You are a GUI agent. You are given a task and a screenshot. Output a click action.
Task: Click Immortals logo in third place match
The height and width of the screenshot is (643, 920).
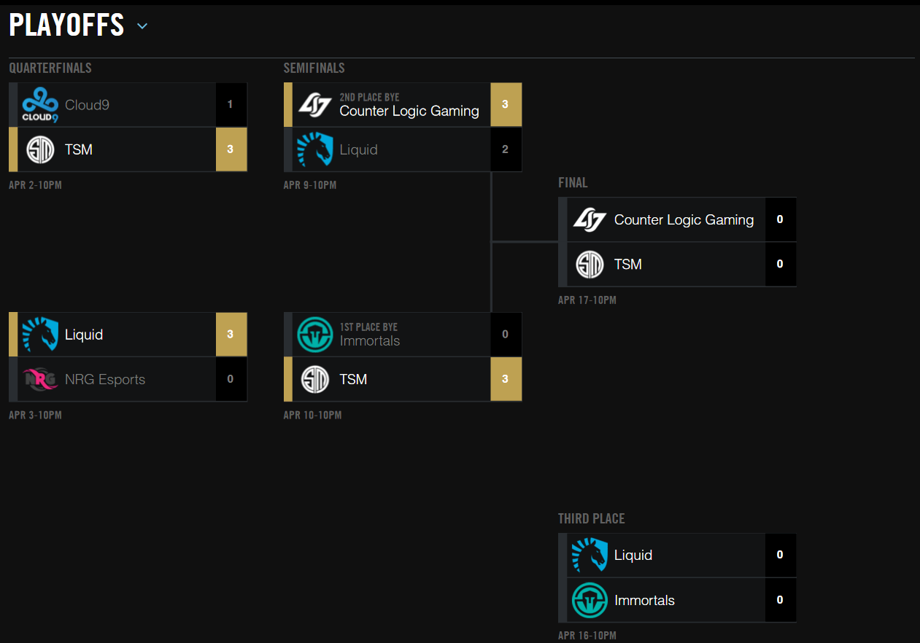click(x=590, y=600)
